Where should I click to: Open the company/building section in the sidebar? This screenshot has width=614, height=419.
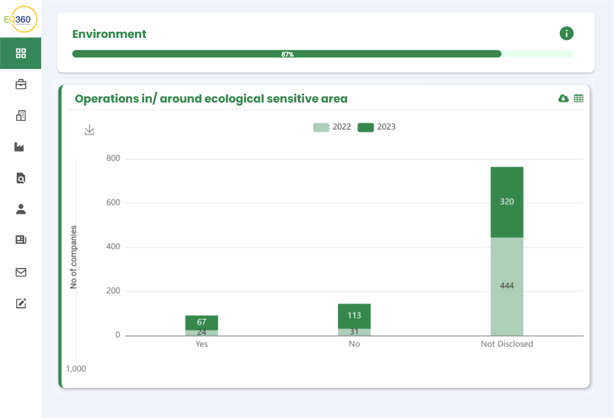pos(21,116)
